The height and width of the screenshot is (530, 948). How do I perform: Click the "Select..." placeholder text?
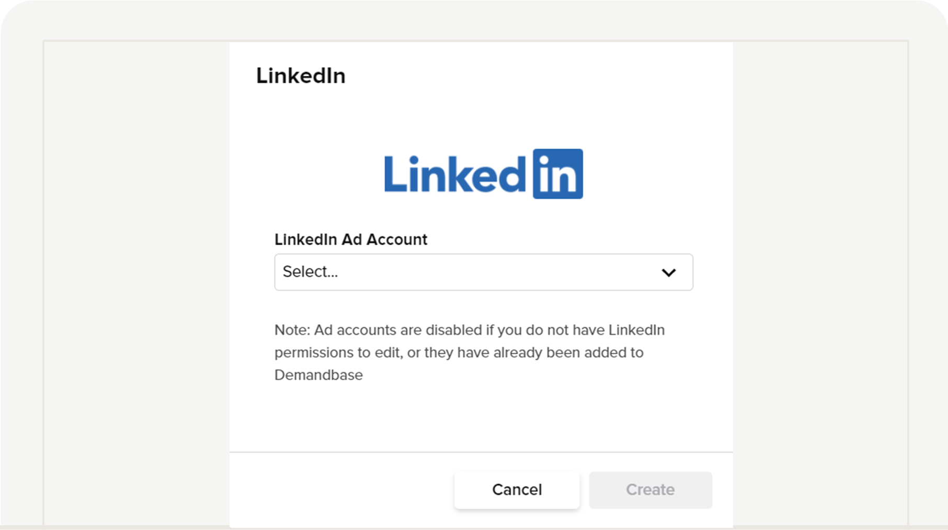310,272
